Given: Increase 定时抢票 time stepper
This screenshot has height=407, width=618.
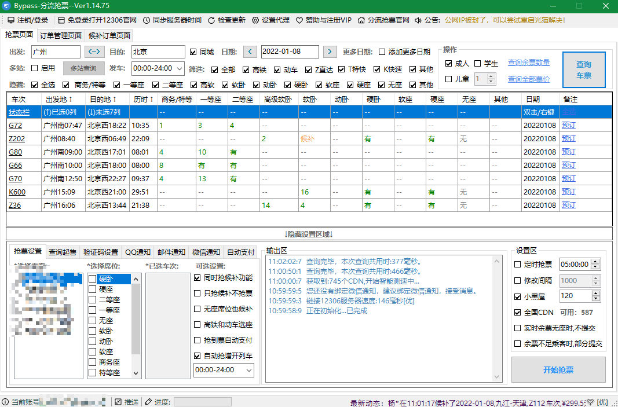Looking at the screenshot, I should coord(596,262).
